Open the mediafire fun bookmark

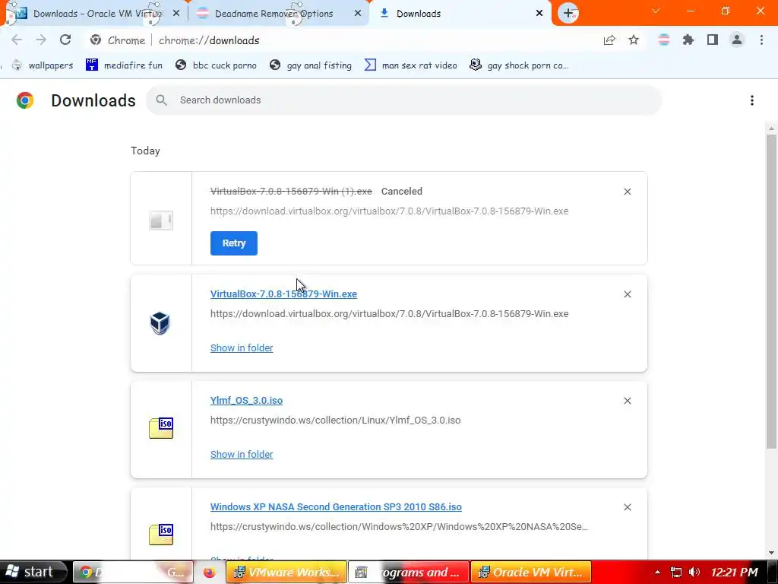124,65
